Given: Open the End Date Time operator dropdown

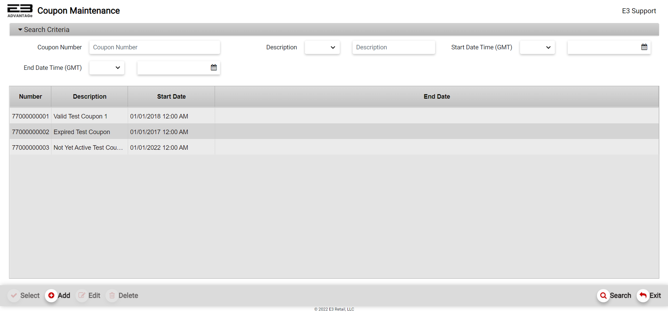Looking at the screenshot, I should [x=107, y=68].
